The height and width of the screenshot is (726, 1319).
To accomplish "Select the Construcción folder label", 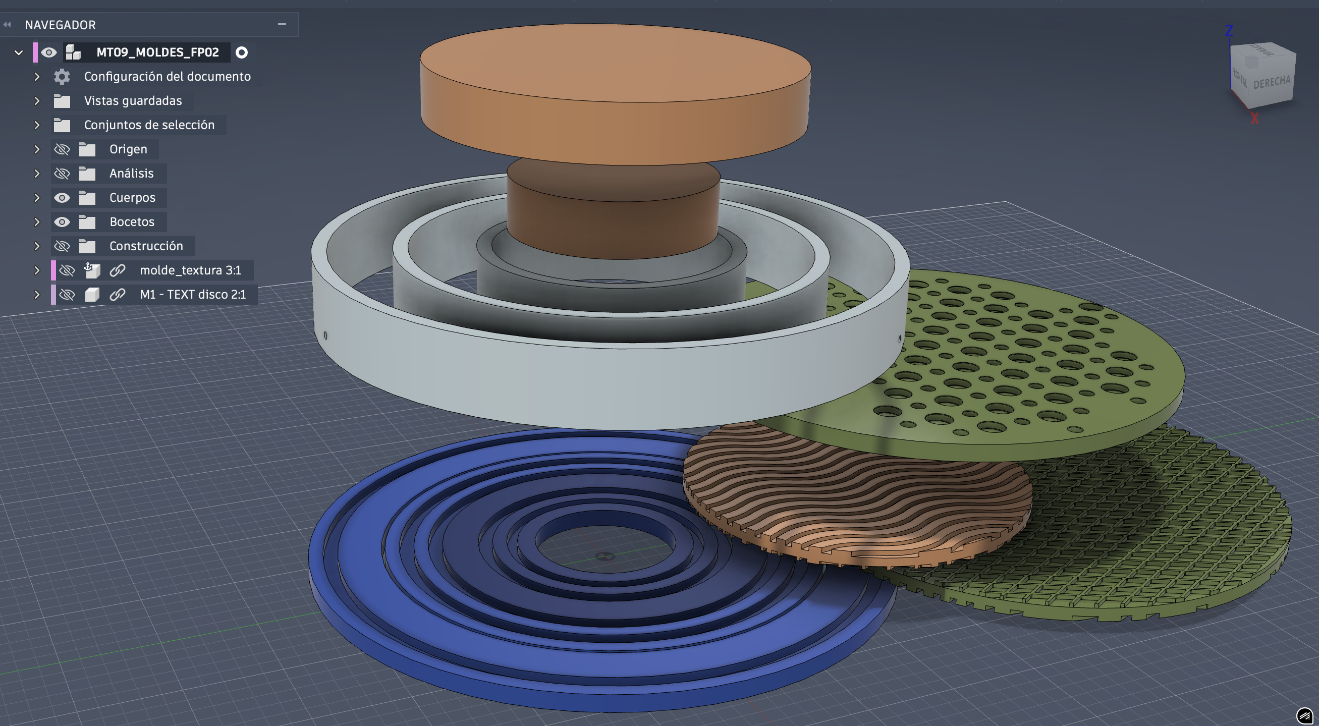I will [x=146, y=246].
